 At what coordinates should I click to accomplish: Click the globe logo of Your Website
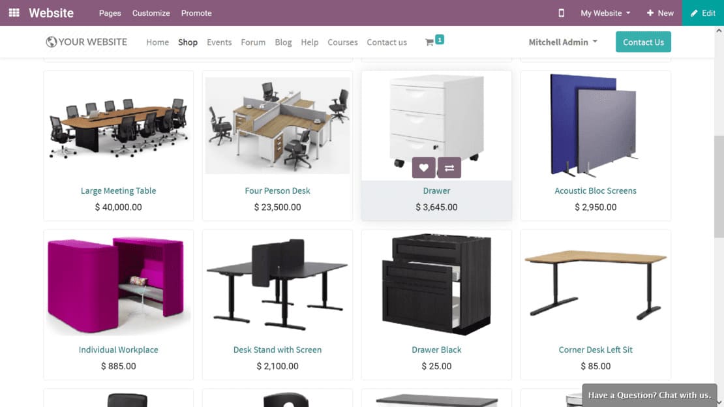pos(52,42)
